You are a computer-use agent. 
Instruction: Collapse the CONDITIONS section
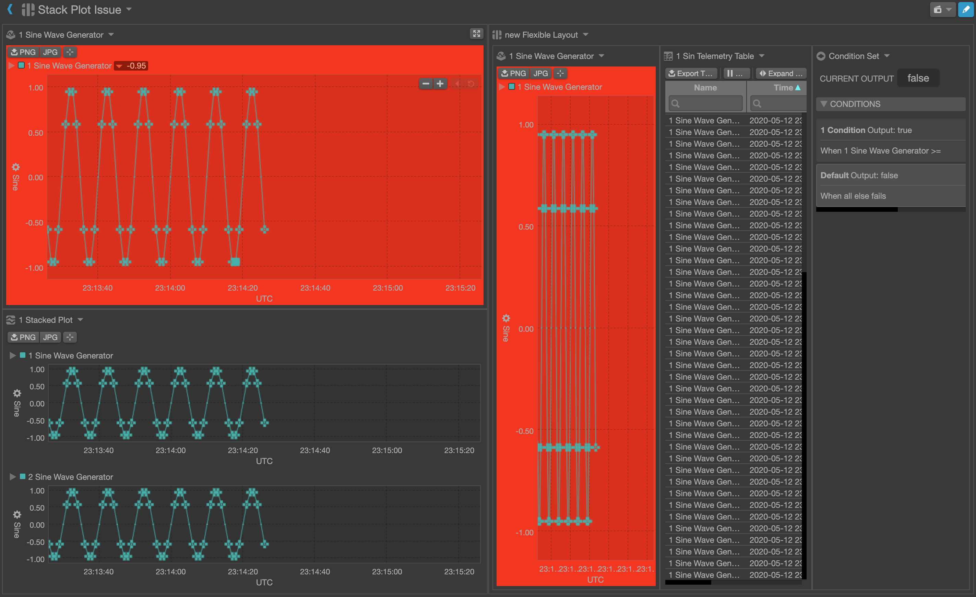click(x=824, y=104)
